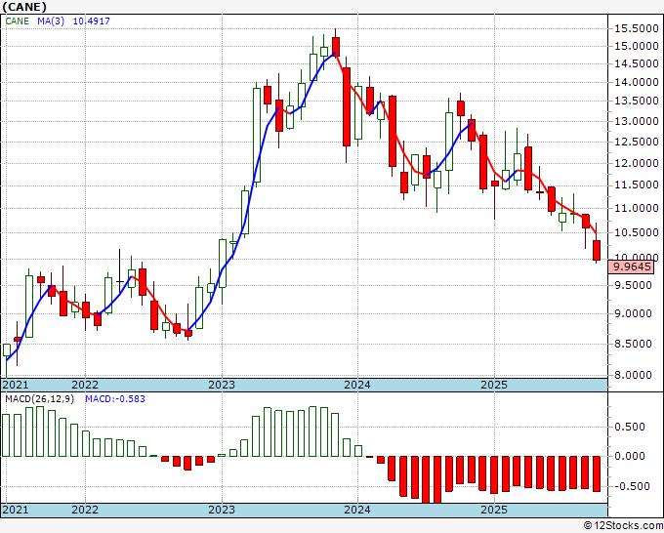Click 2024 on the MACD panel timeline
The image size is (664, 533).
tap(357, 510)
